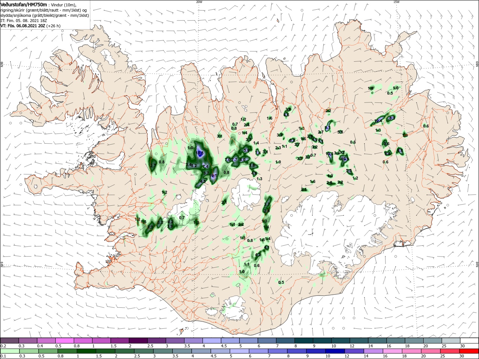Click the 7.0 precipitation value

pos(228,160)
